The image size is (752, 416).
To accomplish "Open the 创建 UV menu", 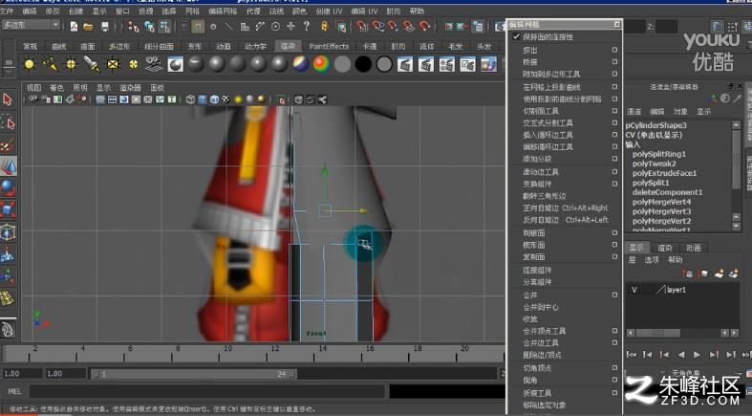I will [x=329, y=11].
